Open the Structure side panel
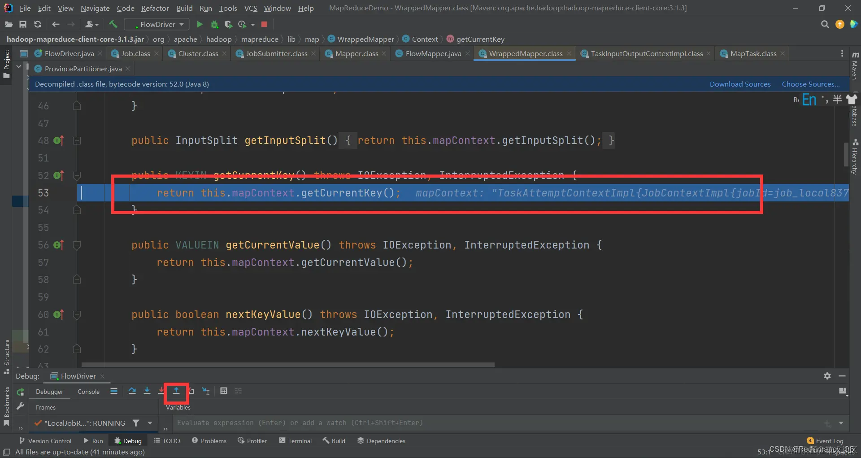This screenshot has height=458, width=861. click(x=7, y=357)
